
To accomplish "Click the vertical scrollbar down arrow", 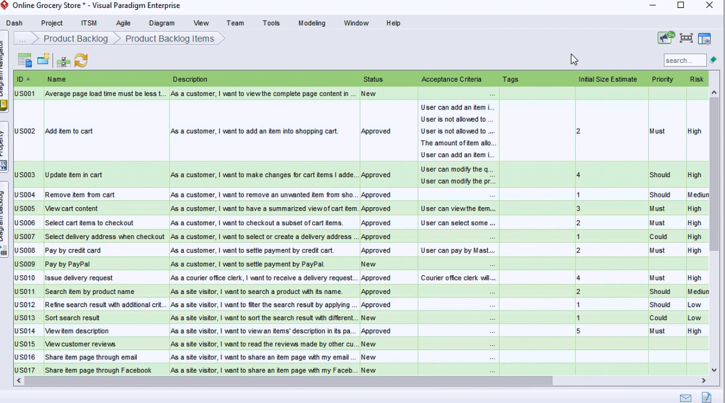I will tap(714, 370).
